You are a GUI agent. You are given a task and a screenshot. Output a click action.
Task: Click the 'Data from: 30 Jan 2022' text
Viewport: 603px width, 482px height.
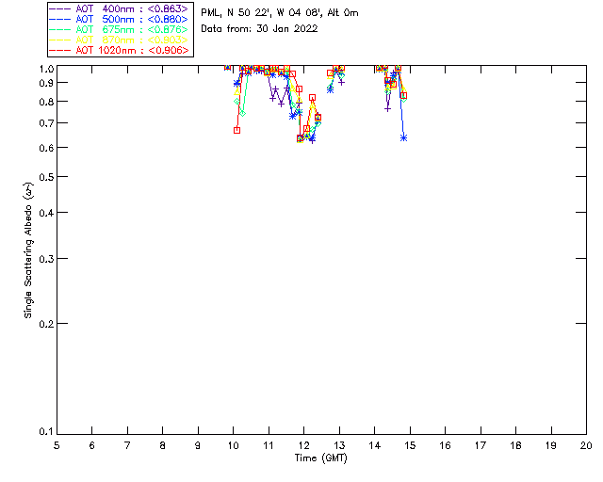tap(259, 29)
